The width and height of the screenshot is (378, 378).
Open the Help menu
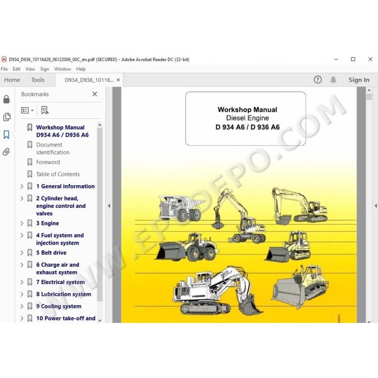81,69
